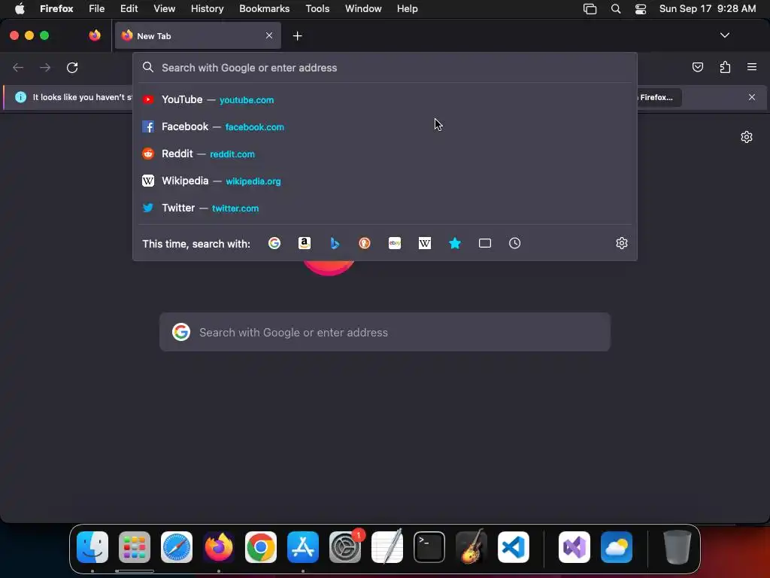This screenshot has height=578, width=770.
Task: Select Wikipedia suggestion
Action: click(x=385, y=181)
